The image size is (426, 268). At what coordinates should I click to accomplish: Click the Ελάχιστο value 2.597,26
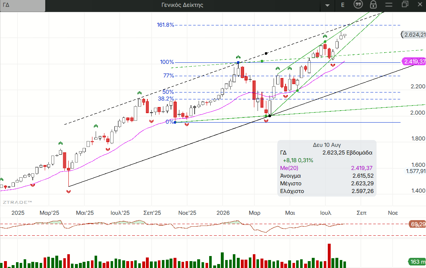363,191
